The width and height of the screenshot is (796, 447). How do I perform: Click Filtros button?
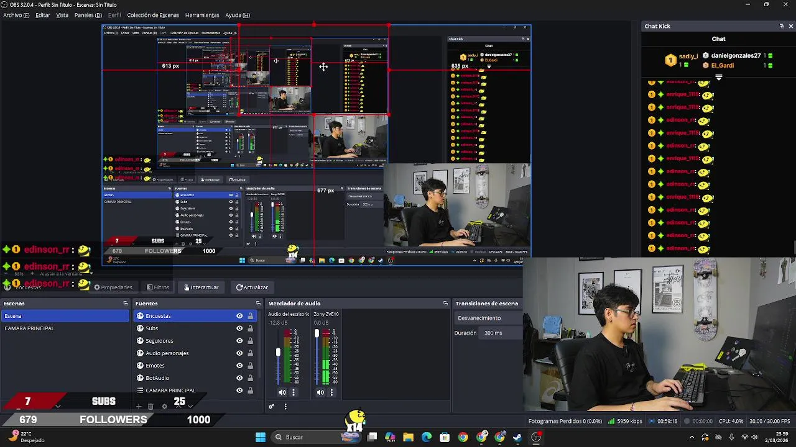(x=158, y=287)
